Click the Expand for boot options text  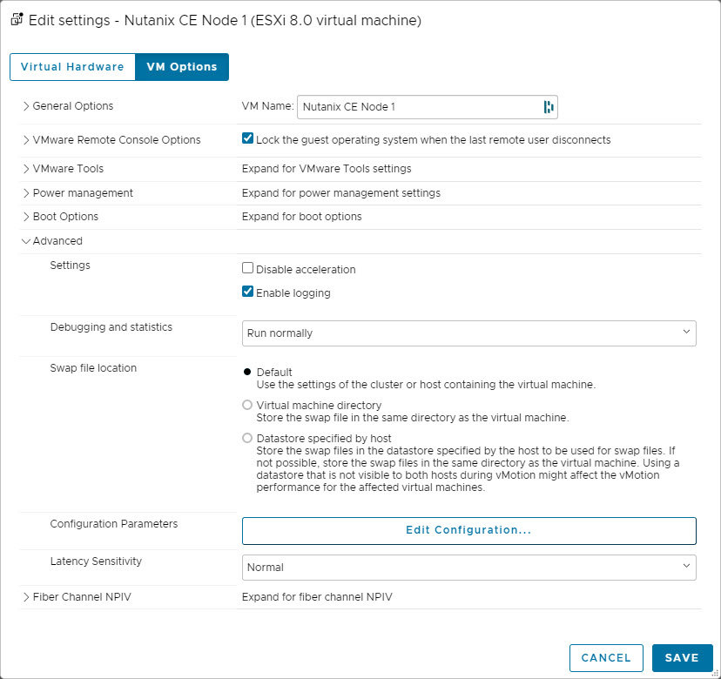tap(301, 217)
